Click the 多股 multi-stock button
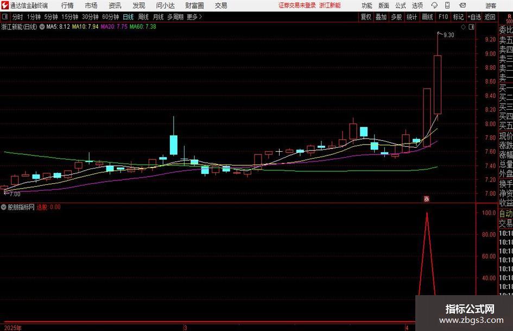513x331 pixels. [396, 17]
